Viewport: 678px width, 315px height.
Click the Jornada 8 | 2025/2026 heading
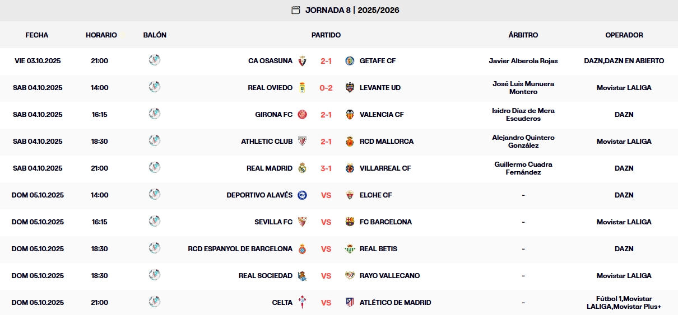coord(352,10)
